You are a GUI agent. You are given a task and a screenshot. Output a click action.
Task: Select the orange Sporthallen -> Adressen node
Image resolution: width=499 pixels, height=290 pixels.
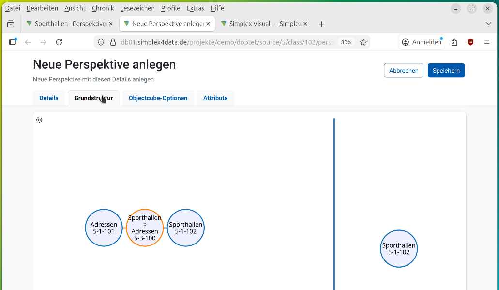[145, 228]
